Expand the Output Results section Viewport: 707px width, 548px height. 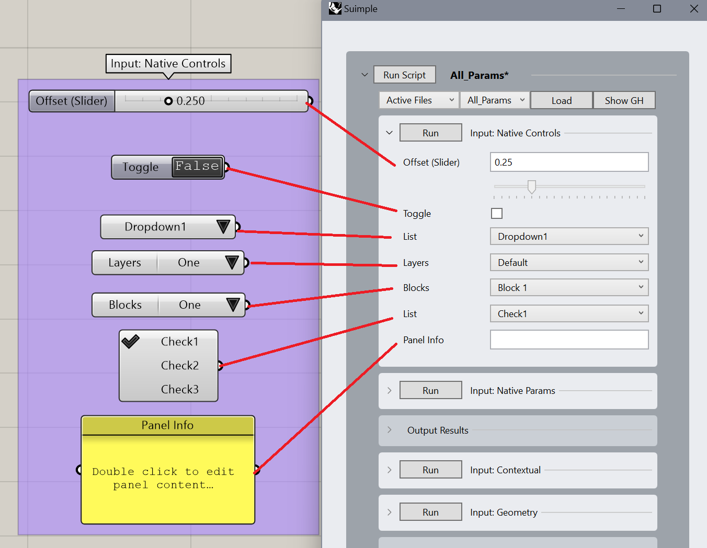pos(389,430)
